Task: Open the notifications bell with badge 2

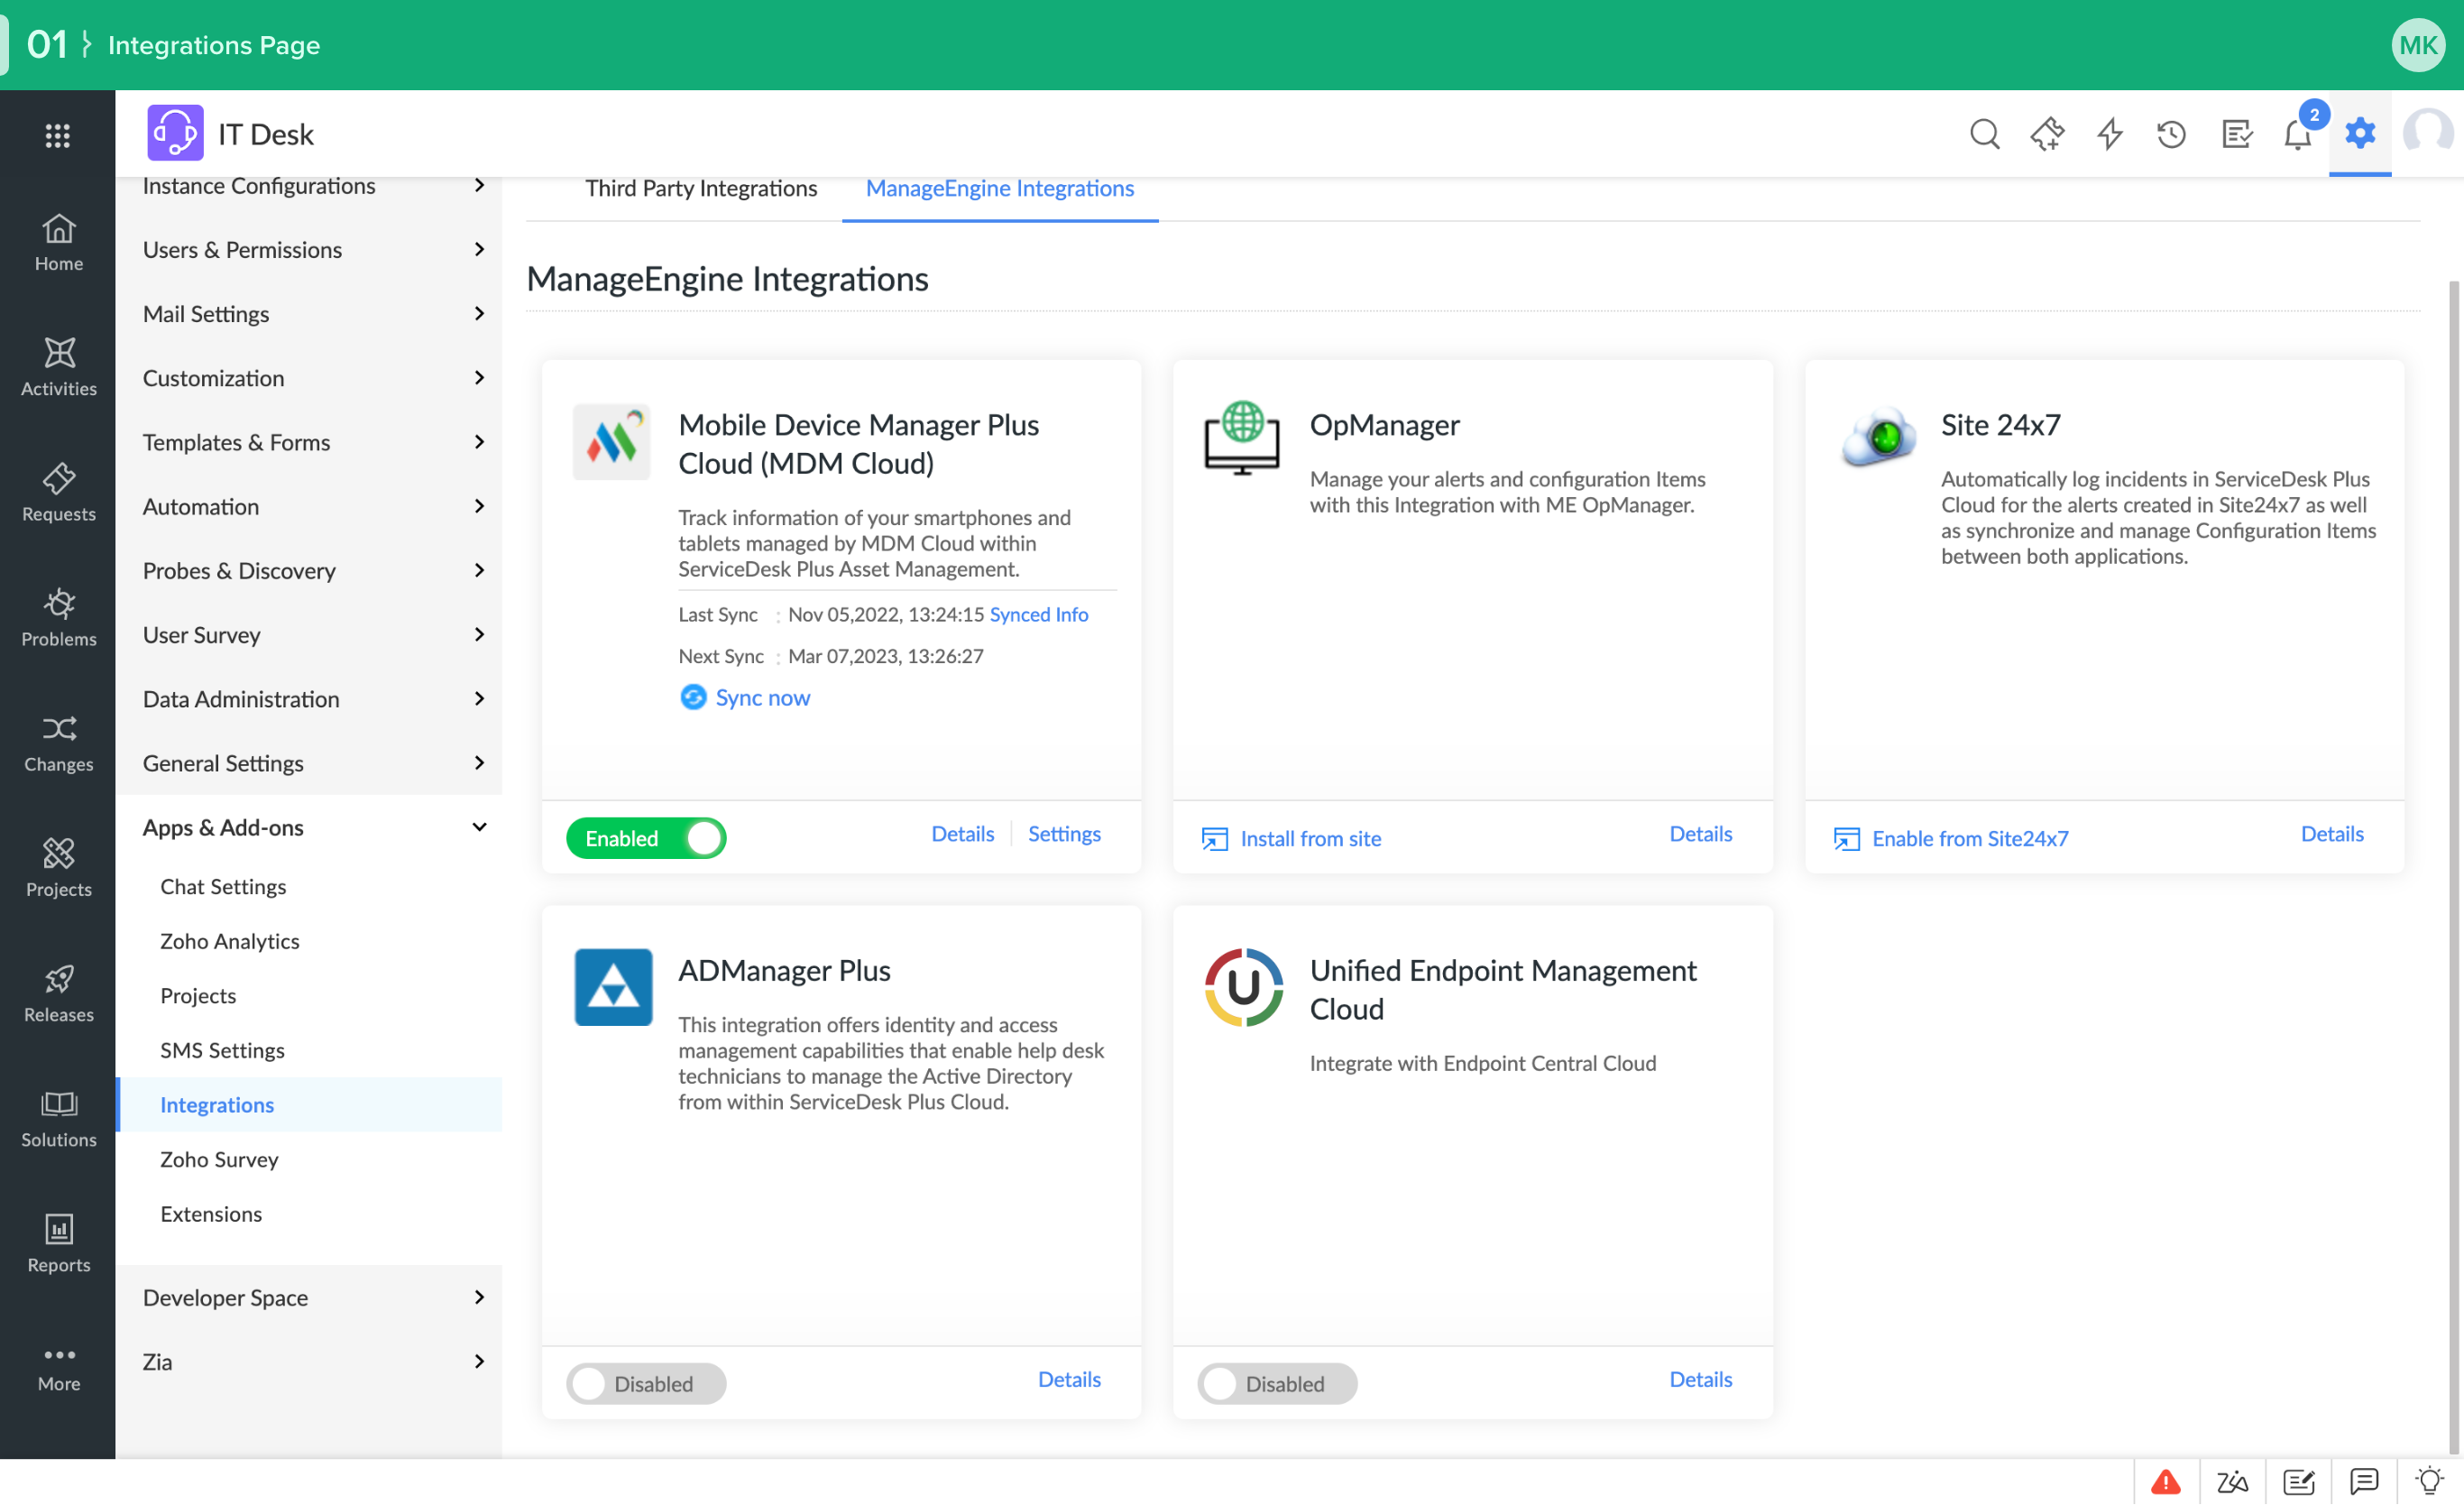Action: coord(2298,134)
